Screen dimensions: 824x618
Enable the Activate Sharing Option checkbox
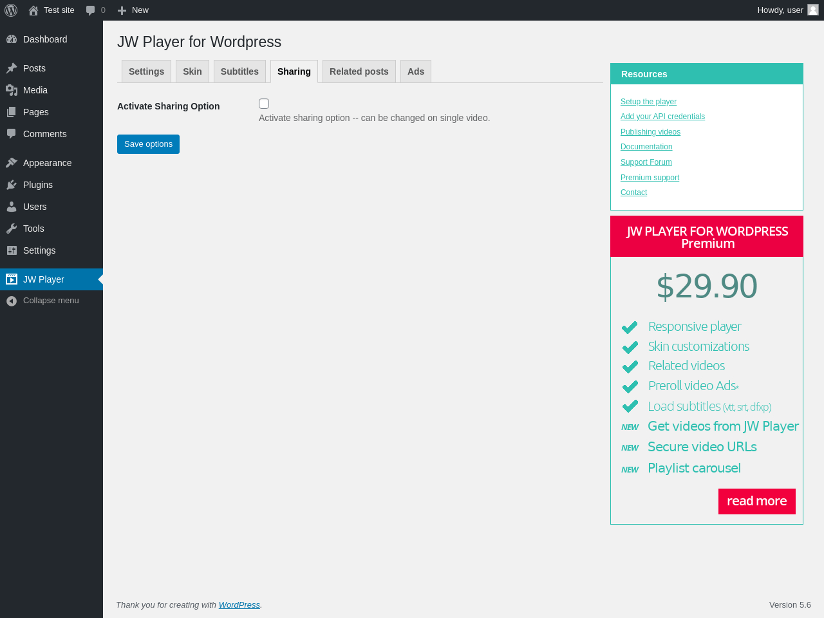click(264, 104)
